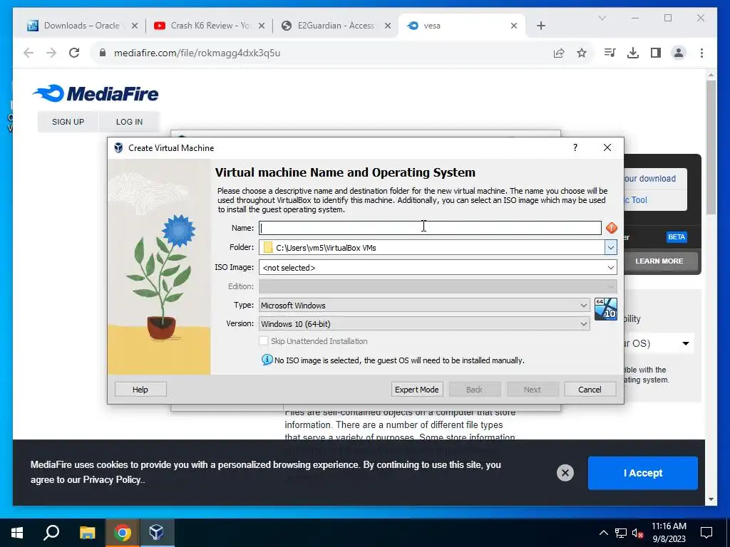Switch to the E2Guardian - Access tab
Image resolution: width=730 pixels, height=547 pixels.
pos(336,26)
